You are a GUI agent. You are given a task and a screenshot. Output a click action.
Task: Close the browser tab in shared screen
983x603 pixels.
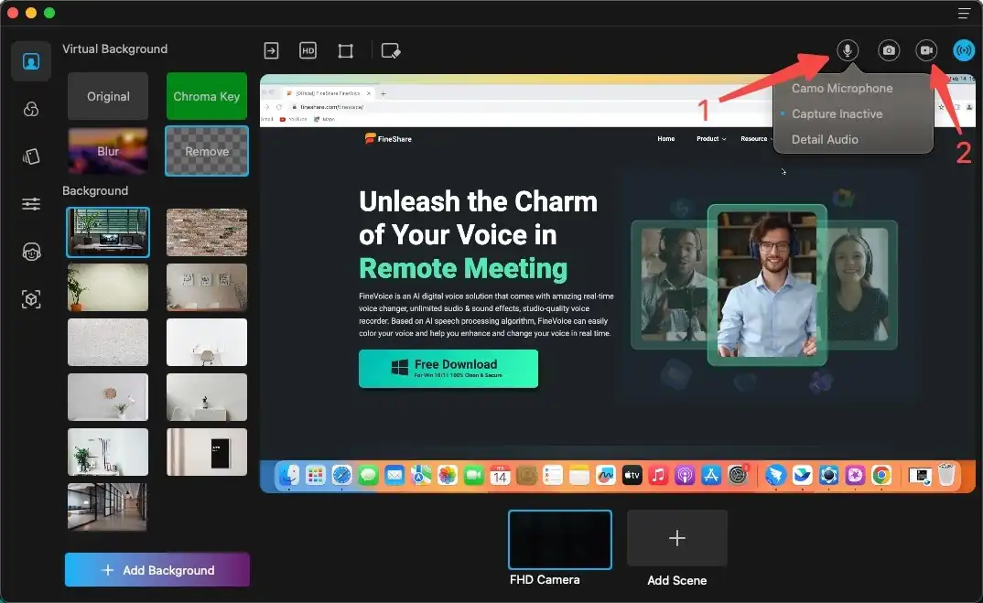pos(369,93)
